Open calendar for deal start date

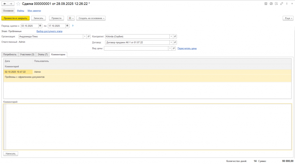(x=40, y=26)
